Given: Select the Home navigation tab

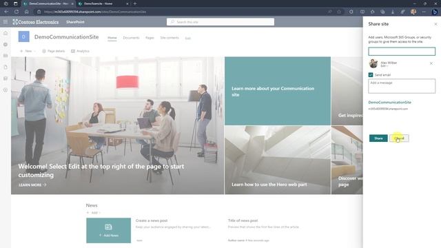Looking at the screenshot, I should (112, 38).
